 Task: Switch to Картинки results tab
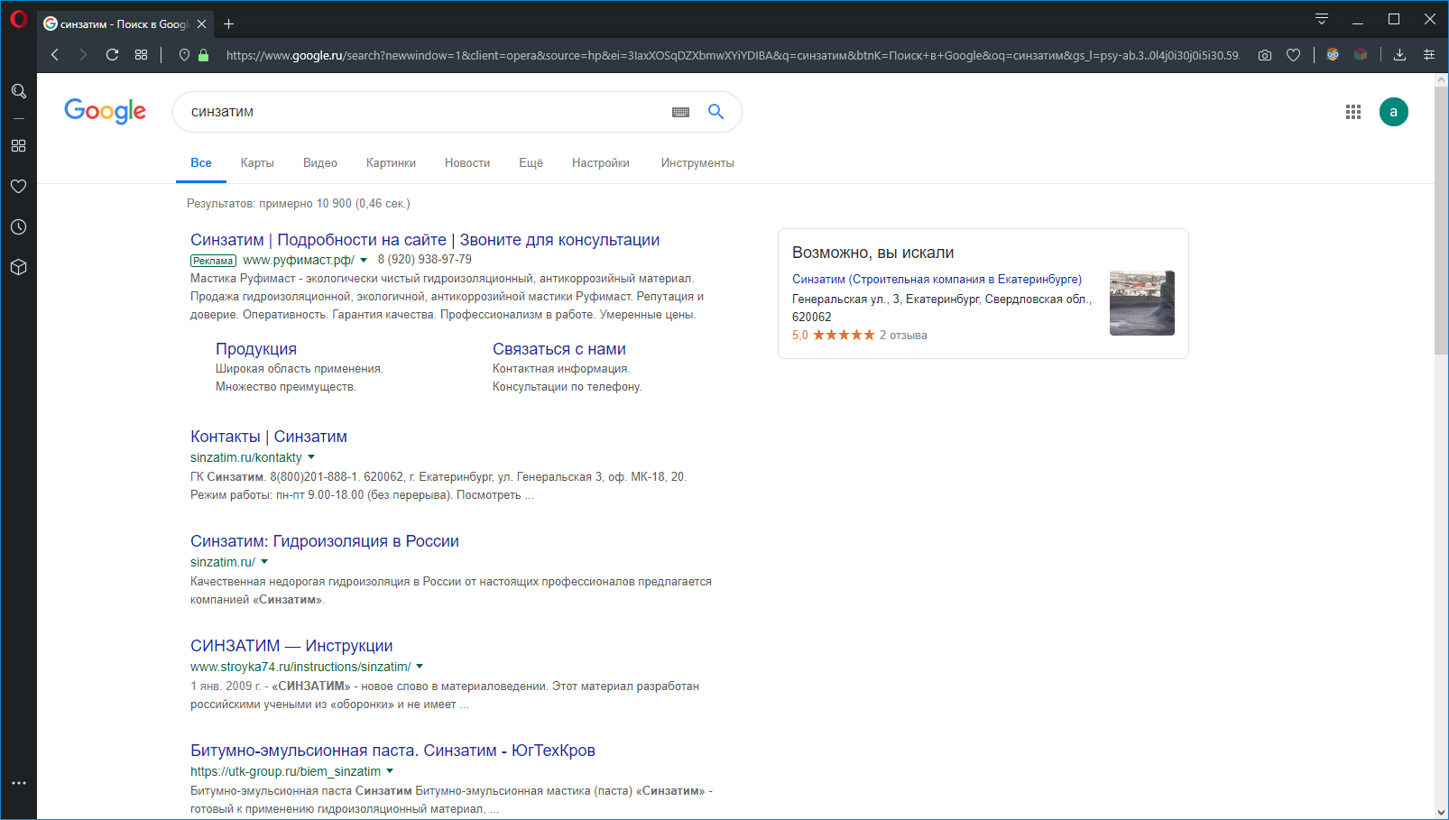pos(391,163)
